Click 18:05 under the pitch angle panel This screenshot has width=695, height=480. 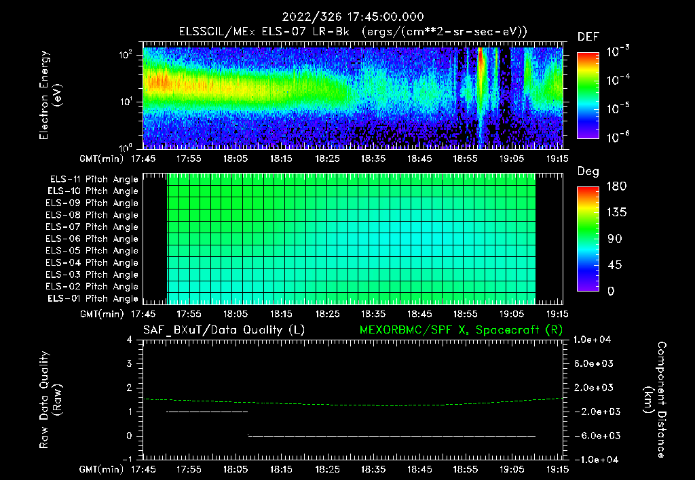point(235,314)
